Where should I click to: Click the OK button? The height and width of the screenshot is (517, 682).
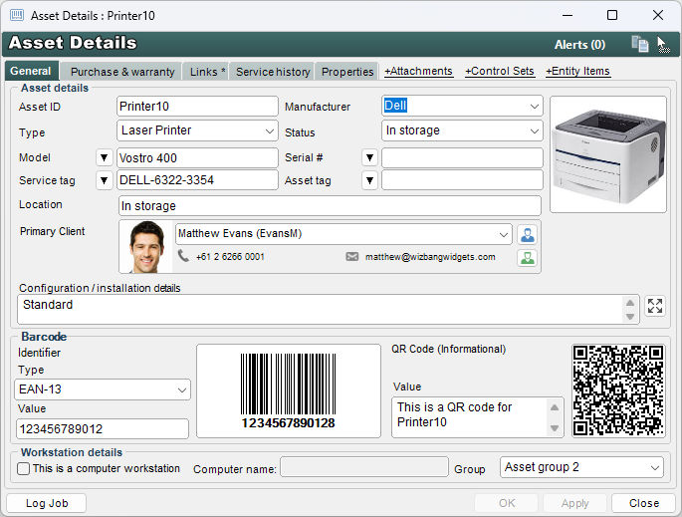[x=507, y=503]
